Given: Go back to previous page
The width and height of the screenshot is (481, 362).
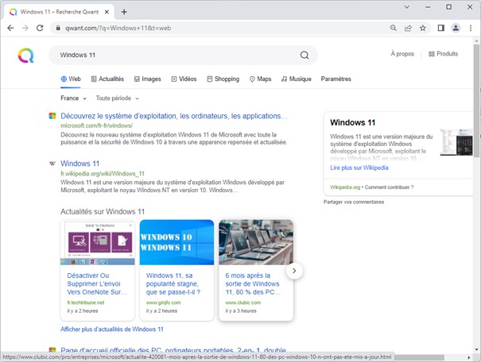Looking at the screenshot, I should [x=10, y=28].
